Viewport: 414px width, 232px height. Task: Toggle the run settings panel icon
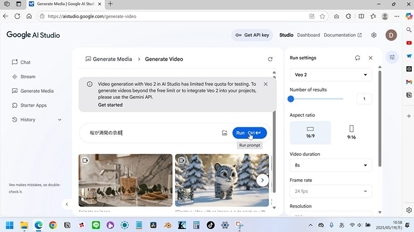coord(392,58)
